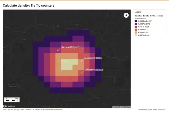This screenshot has width=169, height=113.
Task: Click the north arrow compass icon
Action: (126, 15)
